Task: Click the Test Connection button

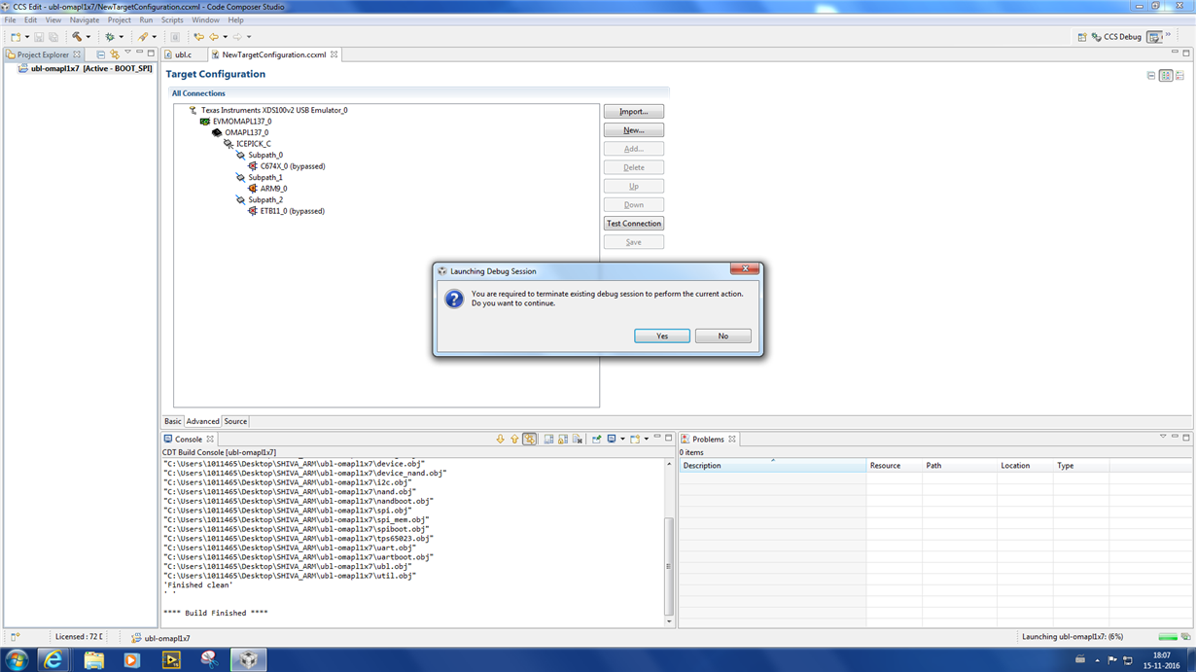Action: tap(634, 224)
